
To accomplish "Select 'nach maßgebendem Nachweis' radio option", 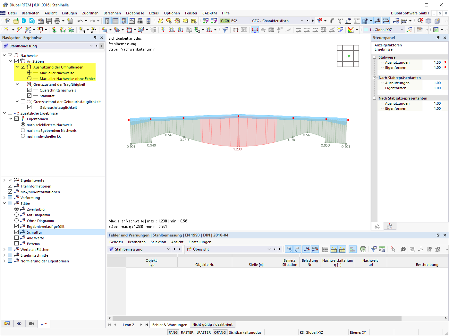I will tap(23, 130).
